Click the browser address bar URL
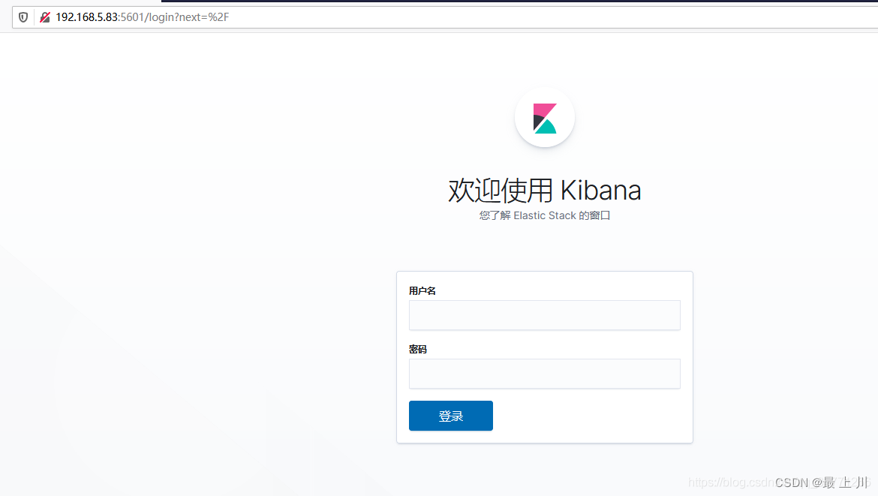Screen dimensions: 878x496 143,17
